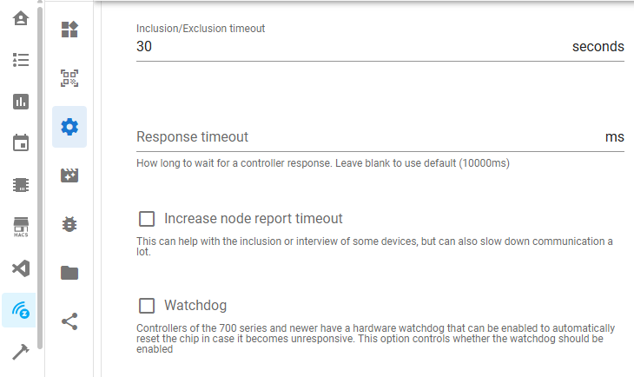
Task: Open the Scenes movie icon
Action: tap(69, 175)
